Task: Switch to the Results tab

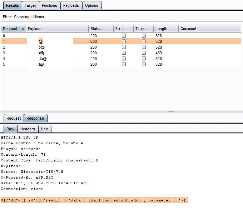Action: [13, 5]
